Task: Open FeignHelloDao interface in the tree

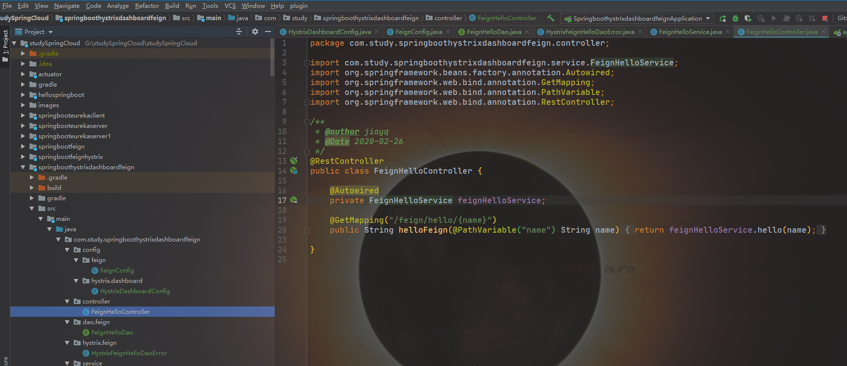Action: (112, 332)
